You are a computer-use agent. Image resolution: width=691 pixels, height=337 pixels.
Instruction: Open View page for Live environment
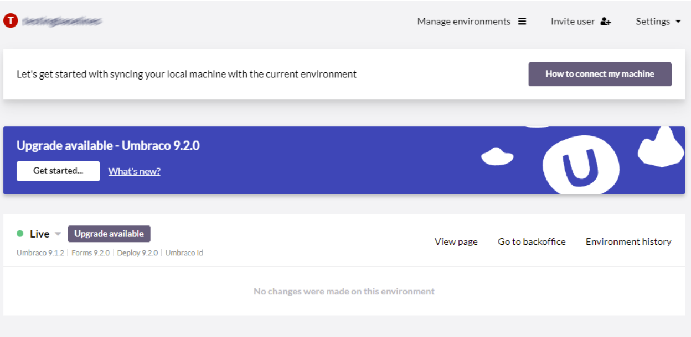[456, 241]
